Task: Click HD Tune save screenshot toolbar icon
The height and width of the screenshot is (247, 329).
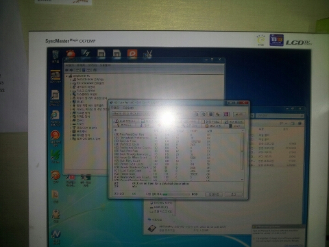Action: tap(210, 114)
